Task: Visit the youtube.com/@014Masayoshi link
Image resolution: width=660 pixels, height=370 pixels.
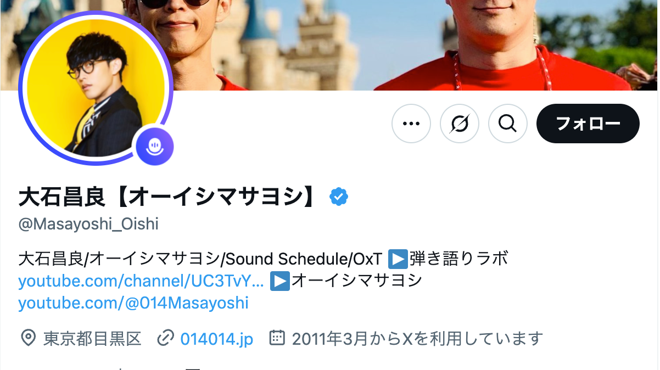Action: (x=133, y=302)
